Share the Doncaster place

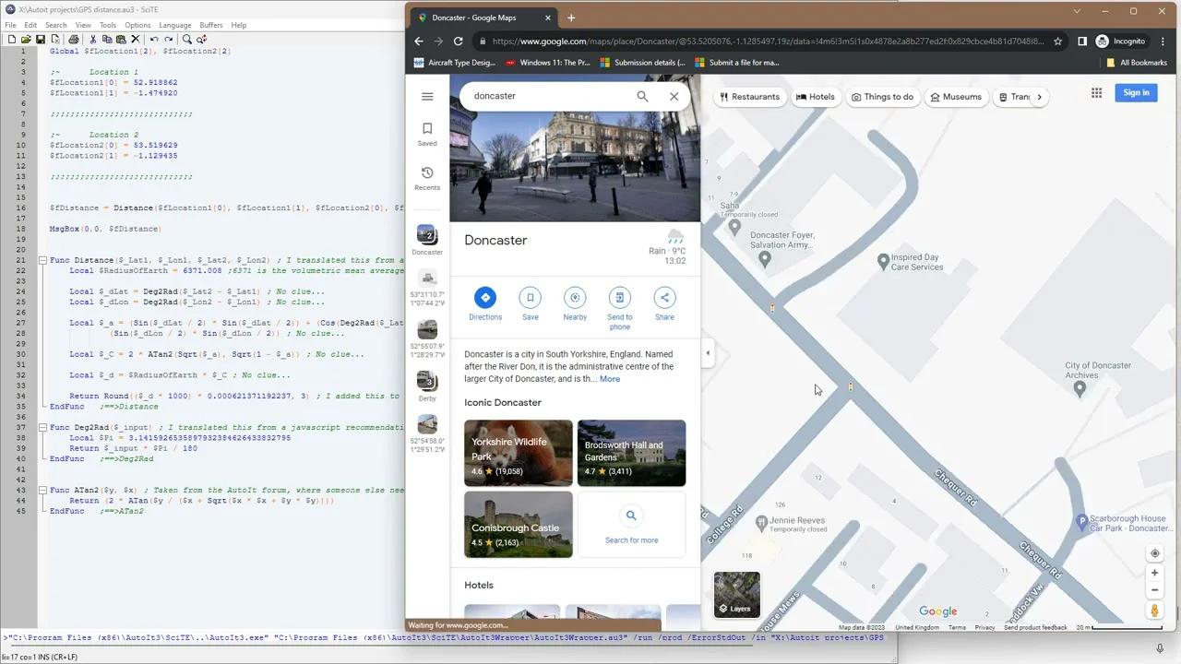point(664,304)
